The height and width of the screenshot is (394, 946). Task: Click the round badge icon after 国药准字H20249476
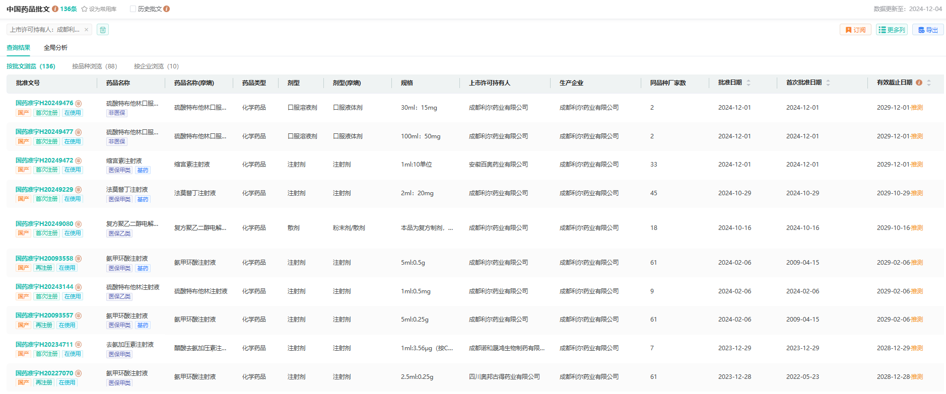[x=79, y=103]
